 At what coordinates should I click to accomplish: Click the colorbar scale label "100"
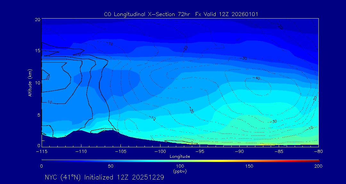coord(180,166)
